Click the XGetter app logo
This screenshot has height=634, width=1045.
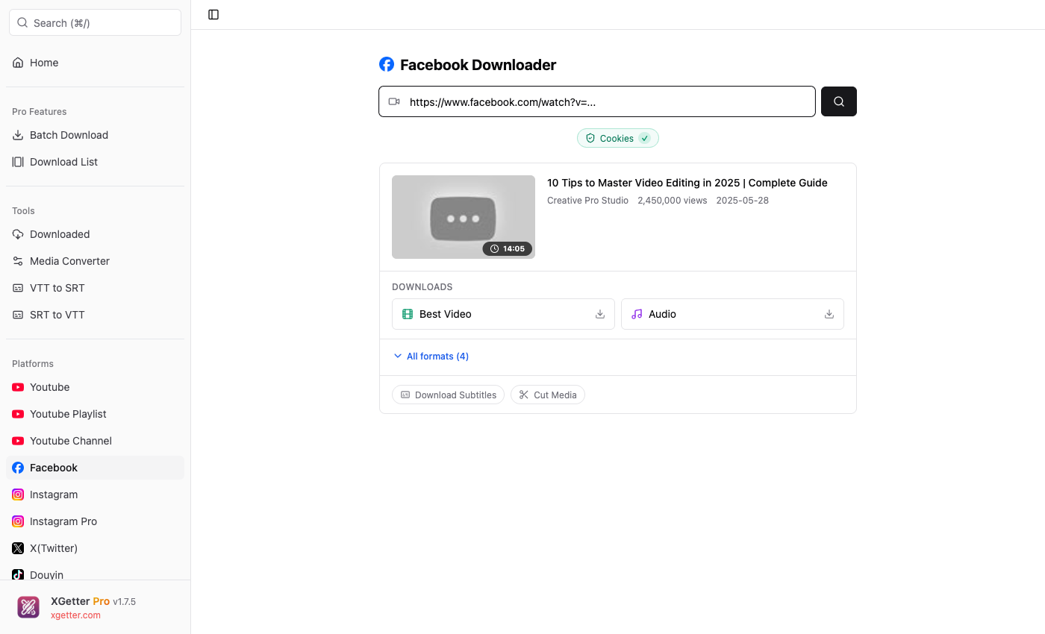[x=28, y=607]
